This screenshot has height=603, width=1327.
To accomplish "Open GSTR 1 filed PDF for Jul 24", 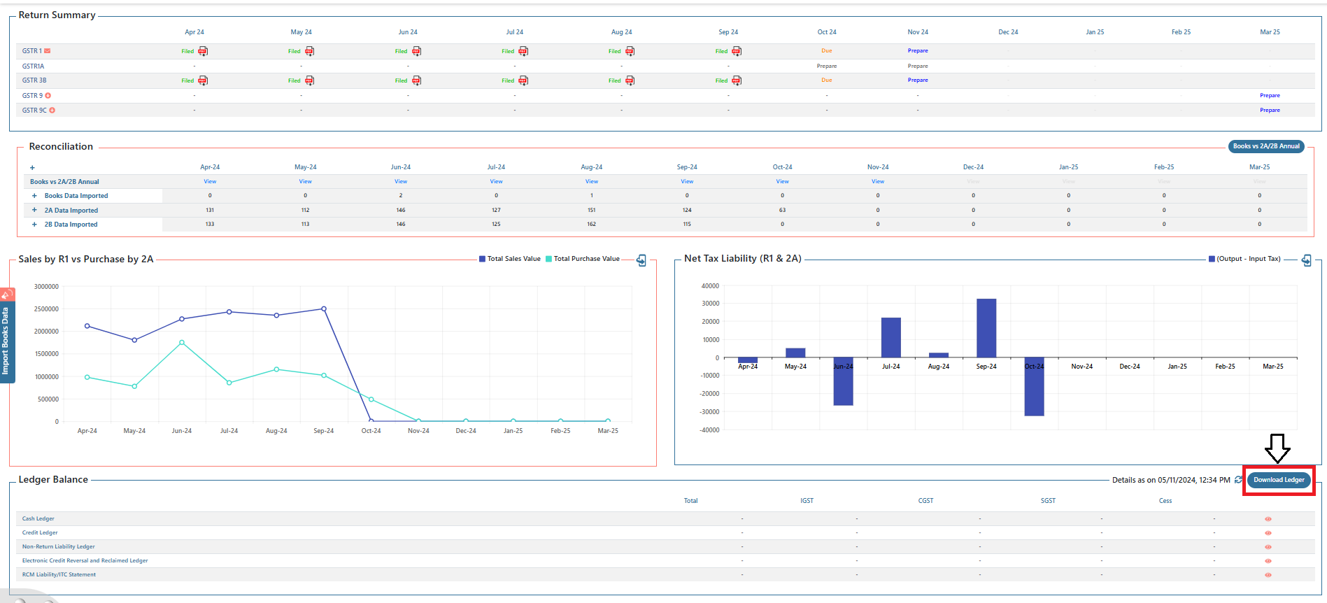I will click(x=523, y=51).
